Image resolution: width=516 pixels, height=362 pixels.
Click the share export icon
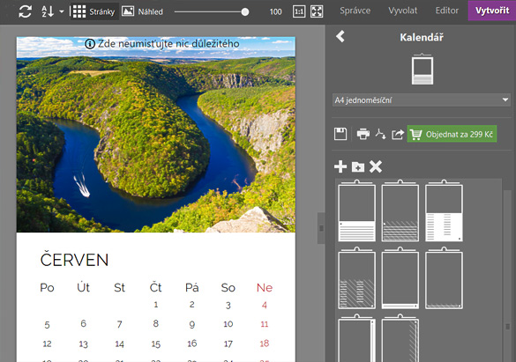point(398,134)
